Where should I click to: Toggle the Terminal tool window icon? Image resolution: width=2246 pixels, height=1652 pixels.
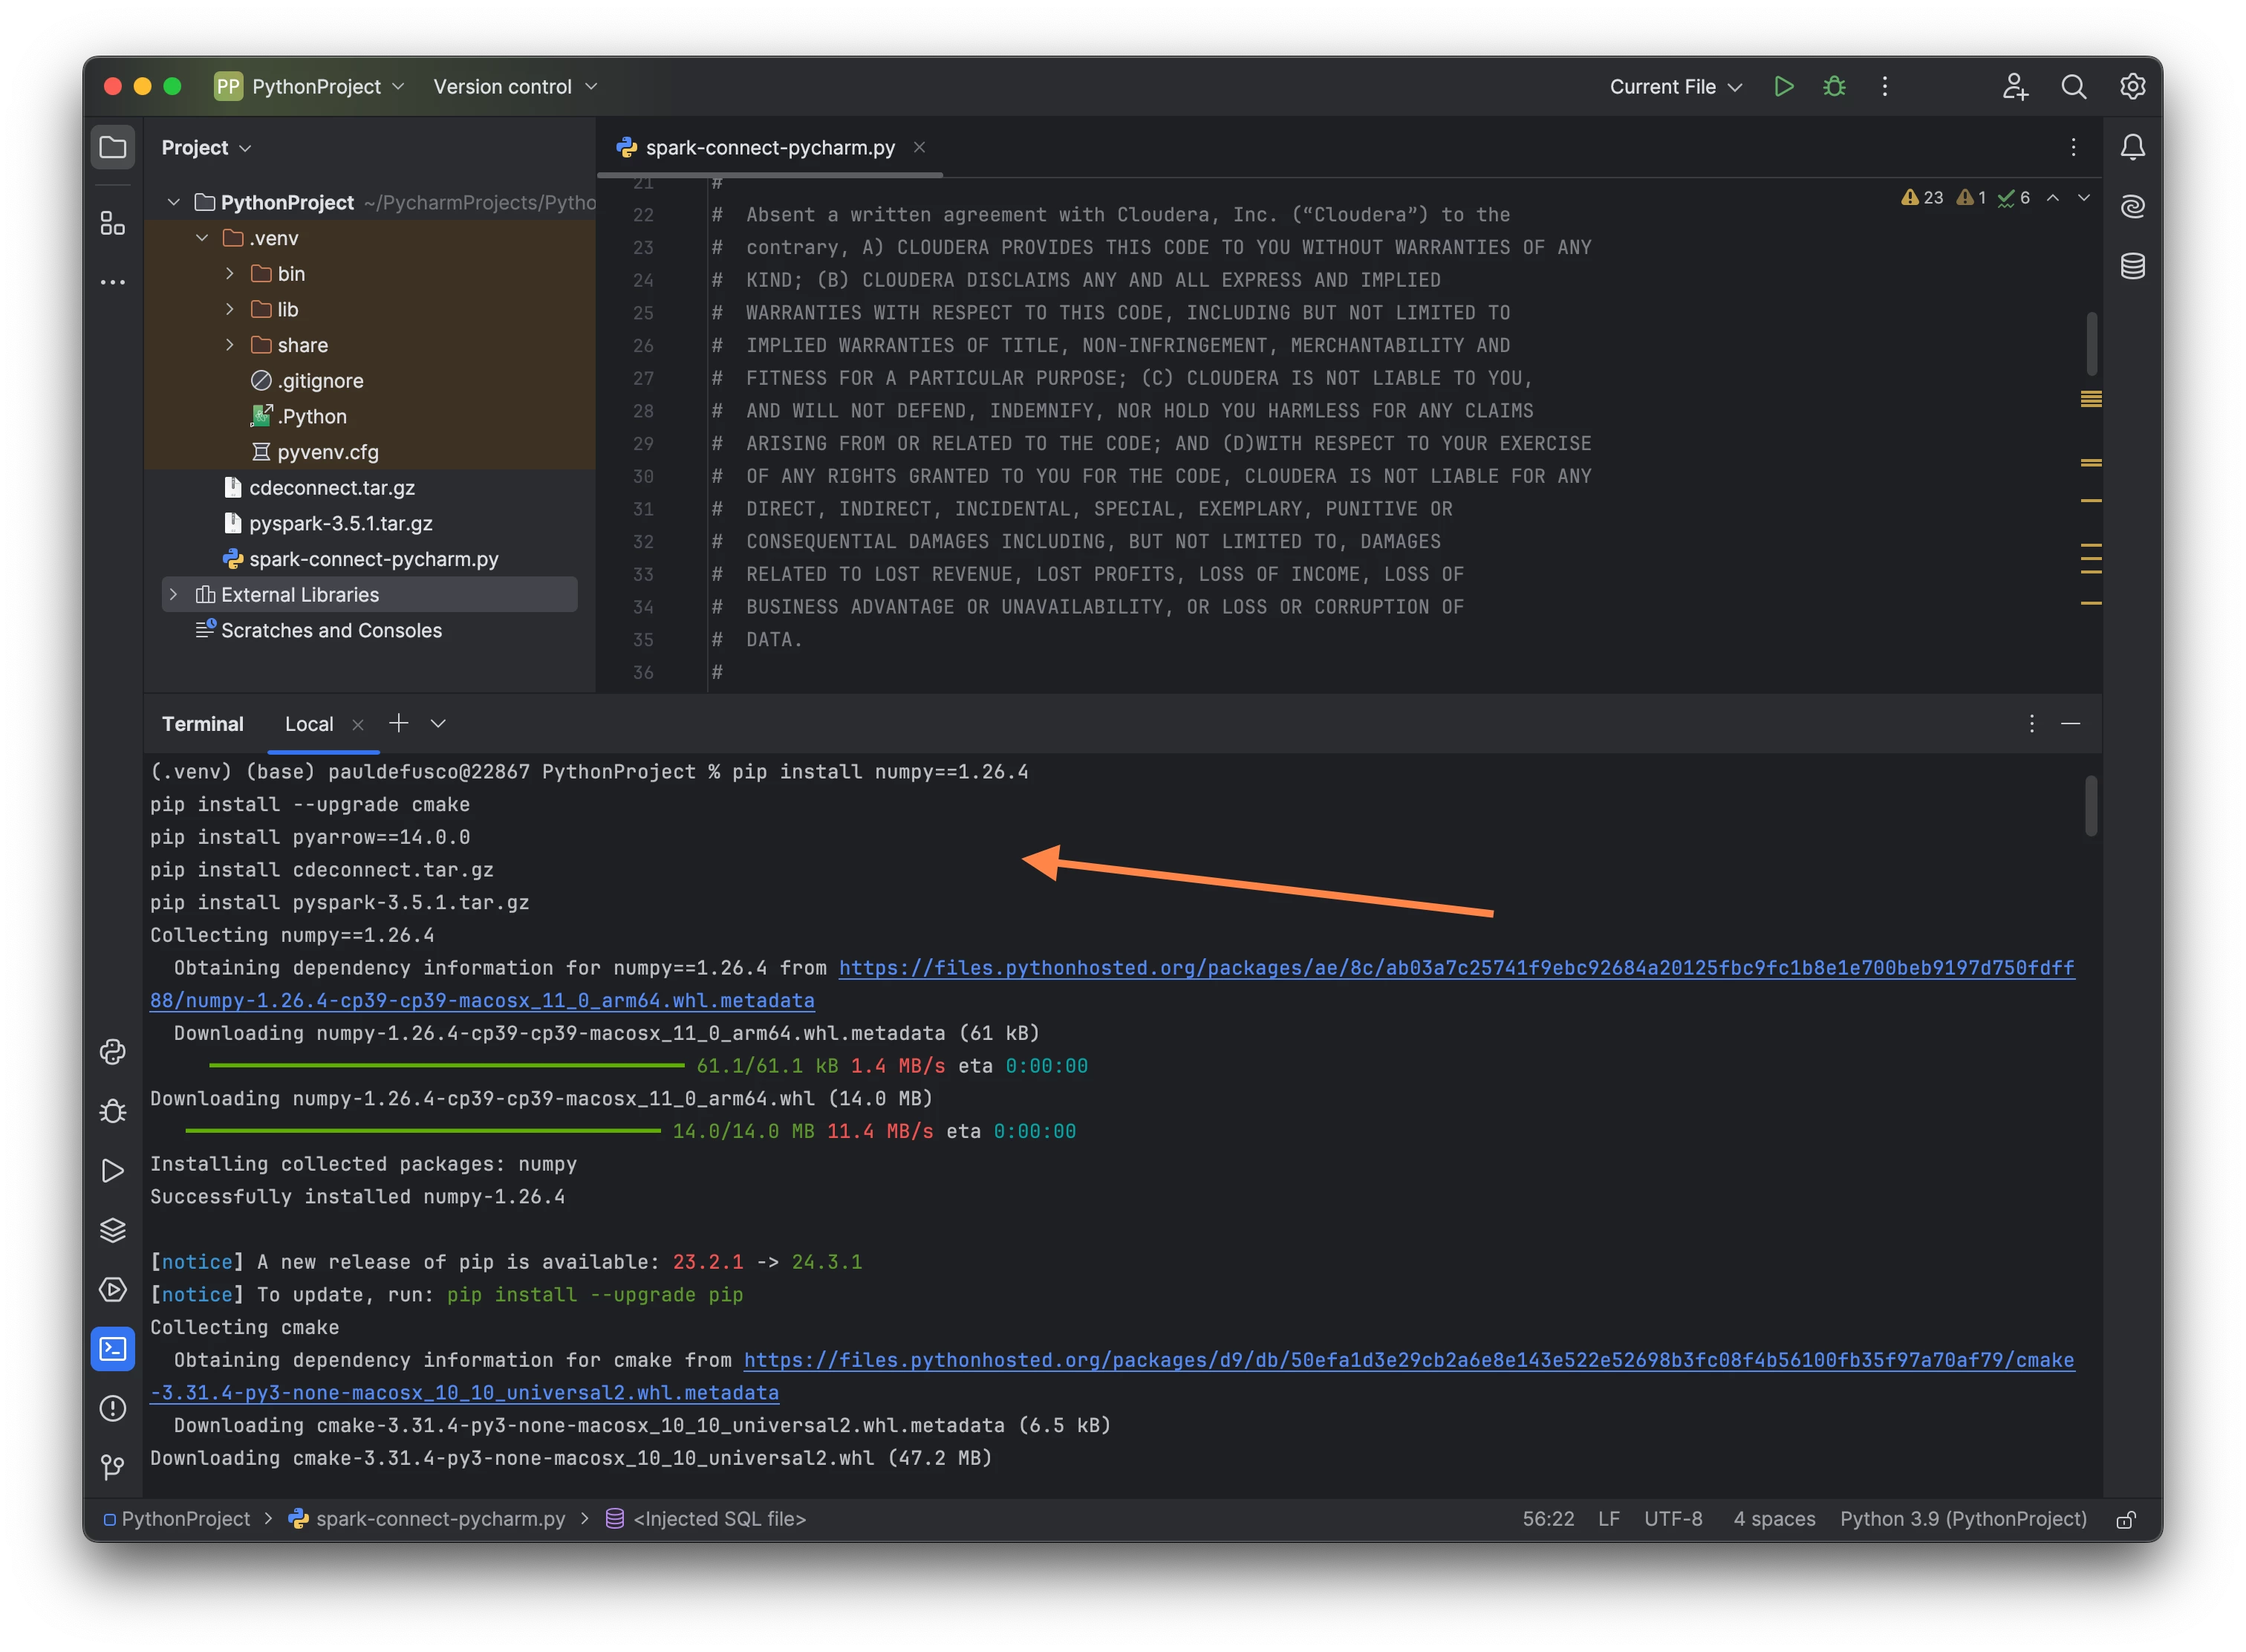click(113, 1349)
